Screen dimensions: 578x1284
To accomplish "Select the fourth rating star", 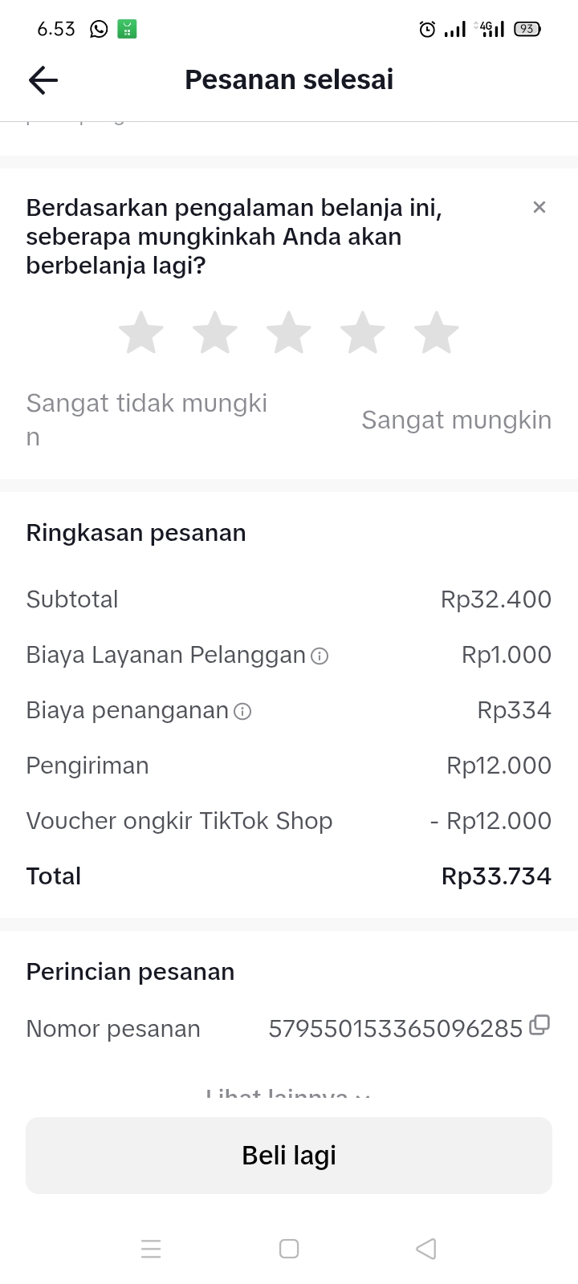I will (x=363, y=332).
